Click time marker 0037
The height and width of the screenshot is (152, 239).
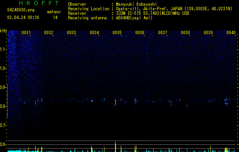163,33
